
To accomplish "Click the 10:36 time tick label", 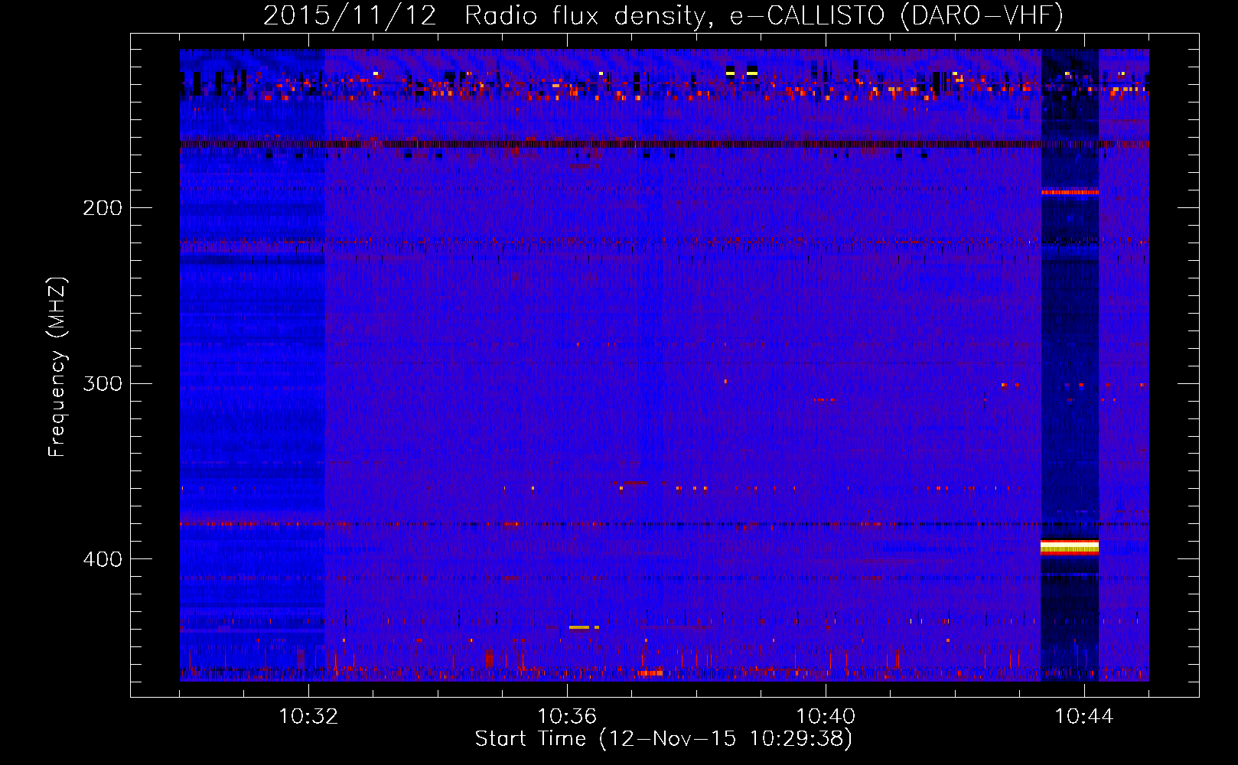I will click(567, 717).
